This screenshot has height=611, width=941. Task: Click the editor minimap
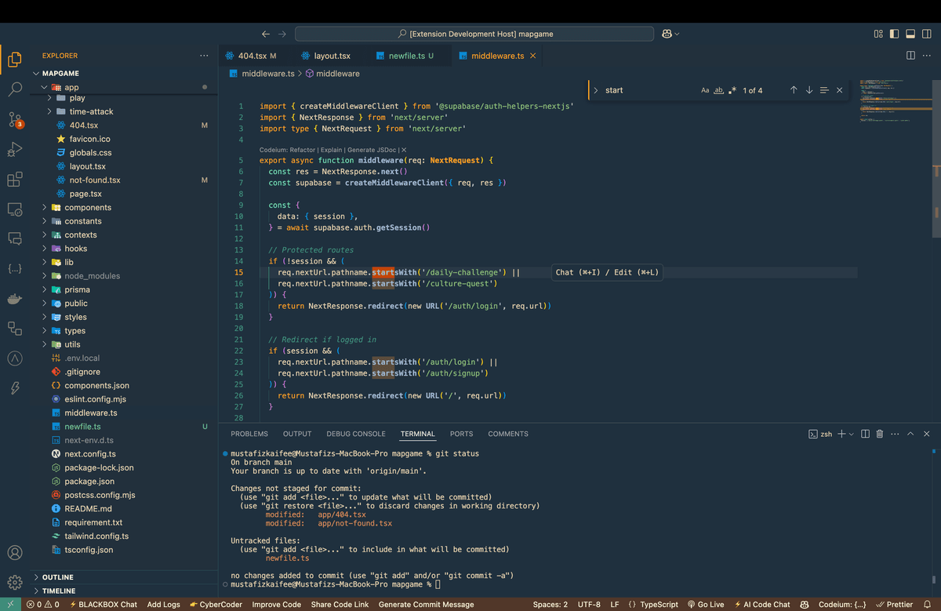pyautogui.click(x=896, y=102)
